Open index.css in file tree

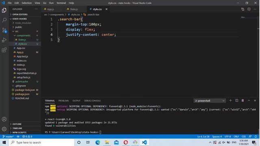pyautogui.click(x=22, y=60)
